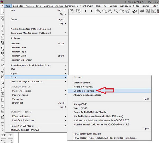
Task: Open the 3D menu
Action: click(x=105, y=6)
